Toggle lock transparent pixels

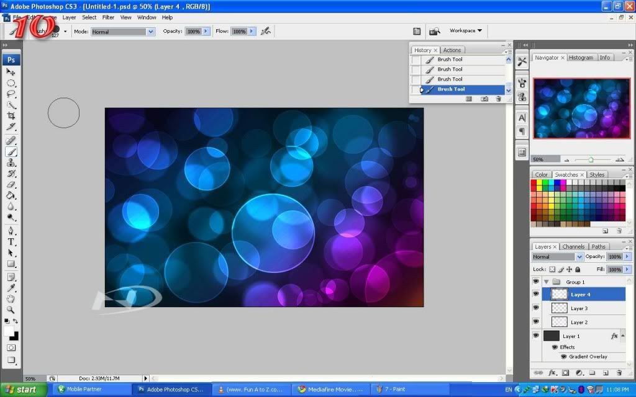(552, 269)
